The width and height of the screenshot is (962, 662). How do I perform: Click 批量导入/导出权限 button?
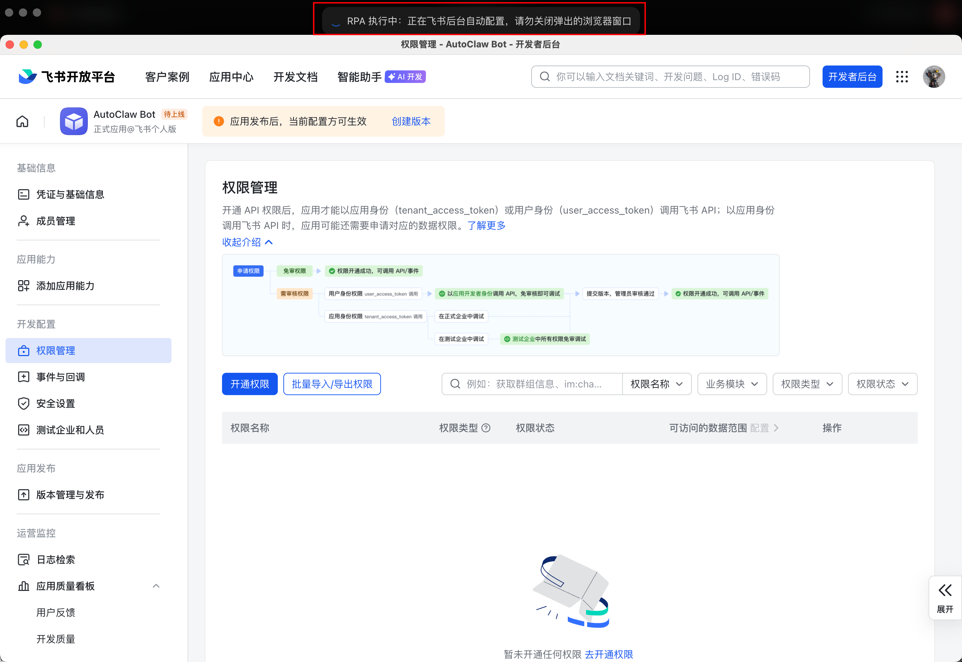[x=332, y=384]
